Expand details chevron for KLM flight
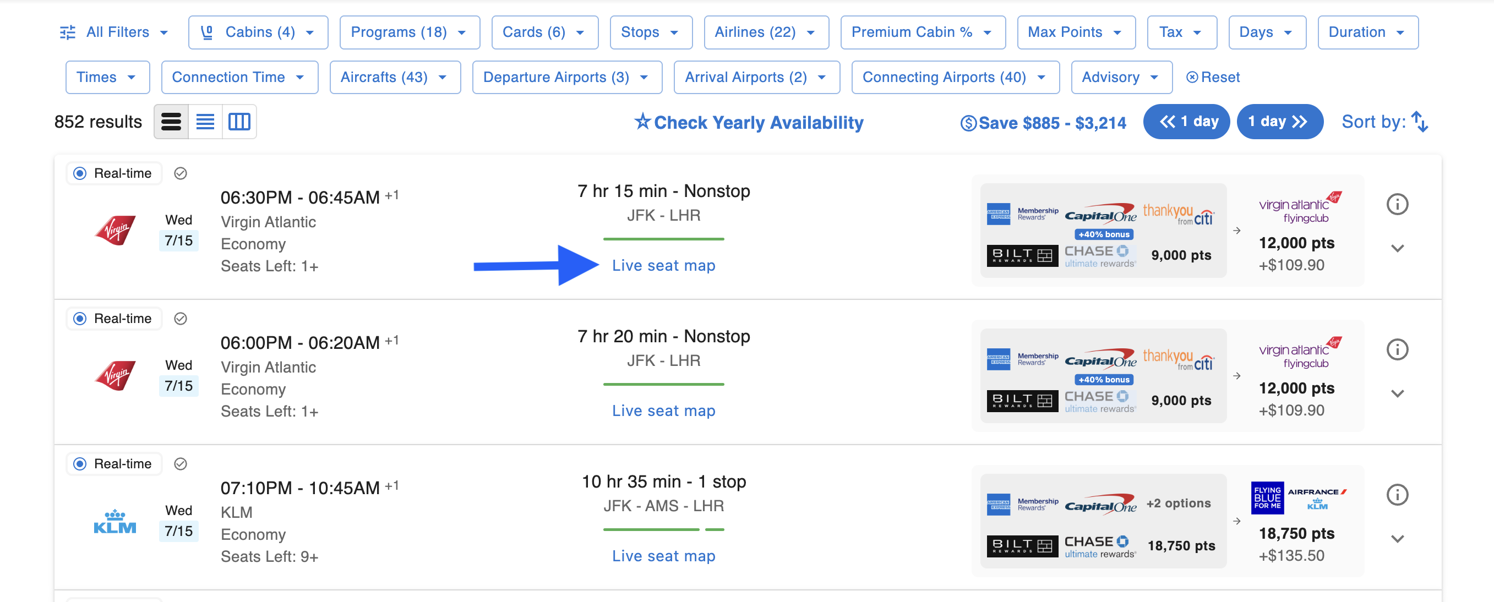 coord(1397,539)
